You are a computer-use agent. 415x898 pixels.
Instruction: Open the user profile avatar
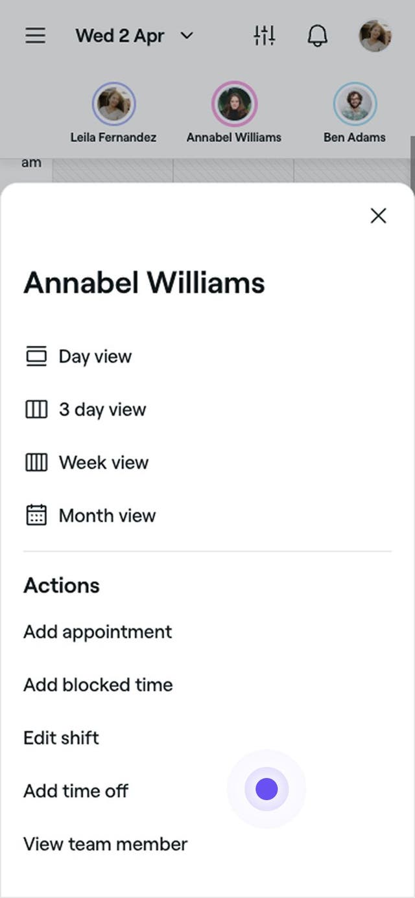coord(375,35)
